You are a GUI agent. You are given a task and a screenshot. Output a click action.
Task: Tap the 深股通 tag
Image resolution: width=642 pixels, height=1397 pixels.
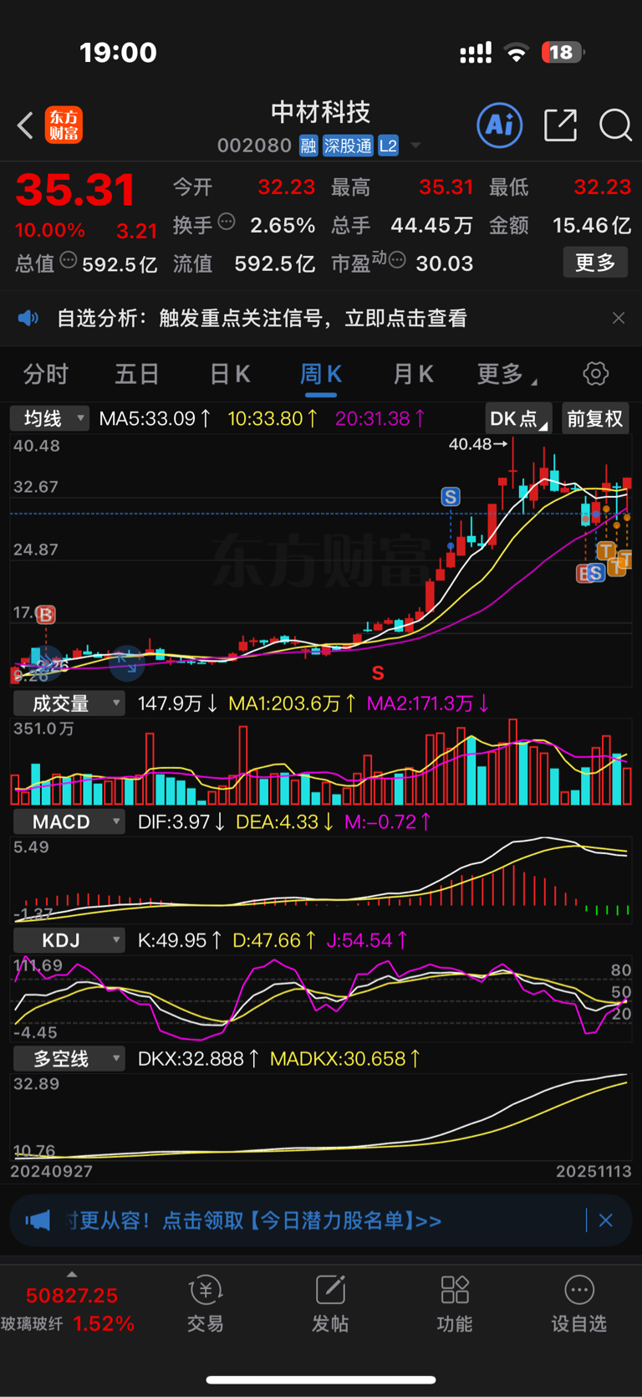(348, 146)
